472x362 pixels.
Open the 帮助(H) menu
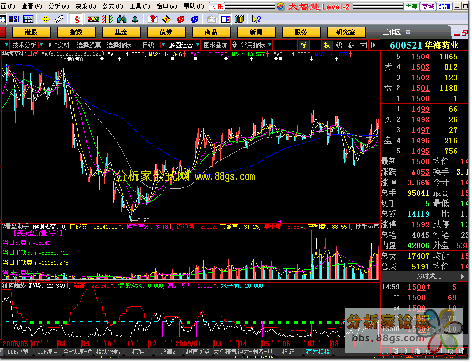pos(194,6)
